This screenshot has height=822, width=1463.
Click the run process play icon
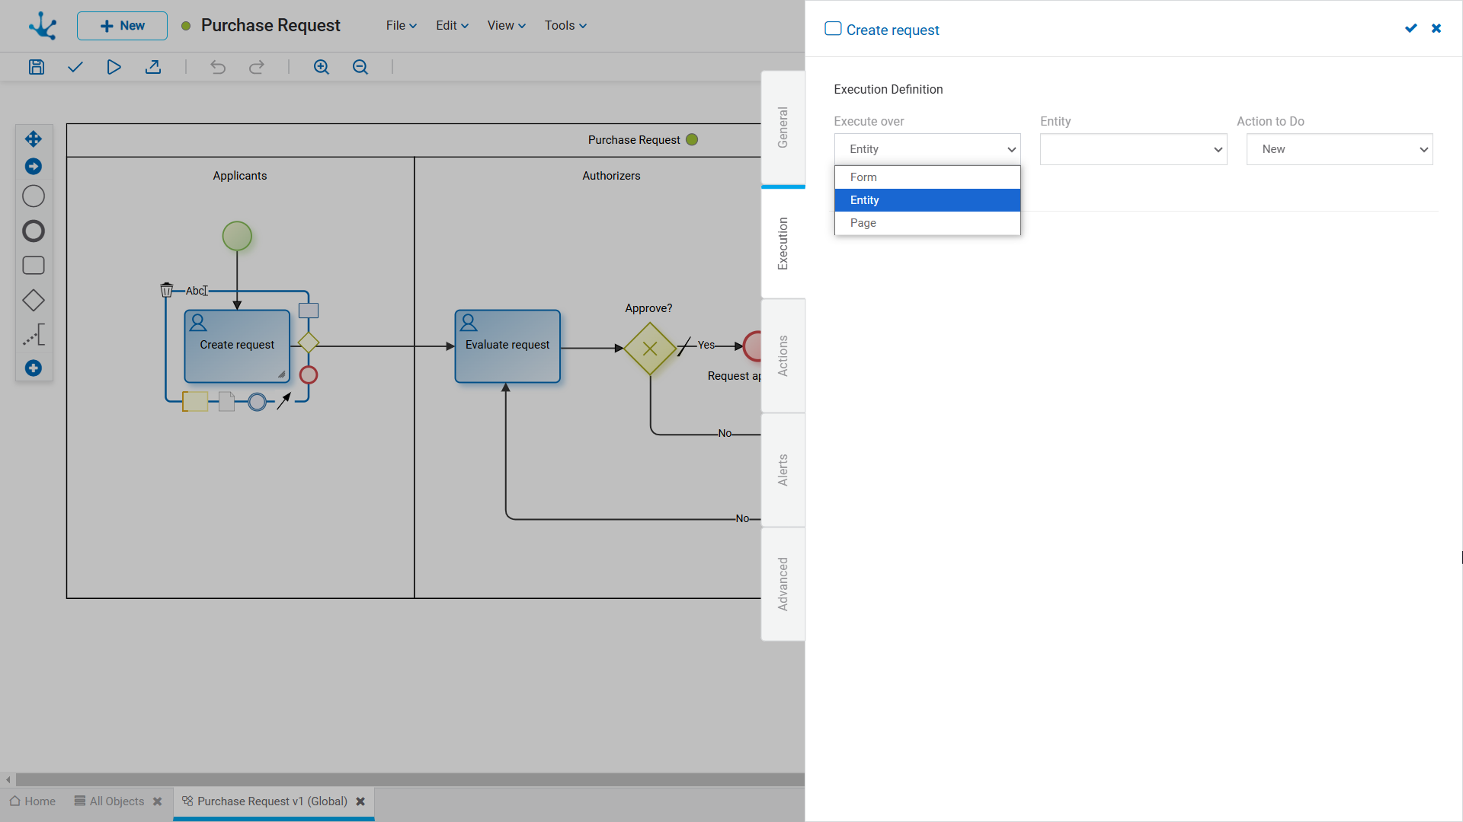[x=114, y=67]
